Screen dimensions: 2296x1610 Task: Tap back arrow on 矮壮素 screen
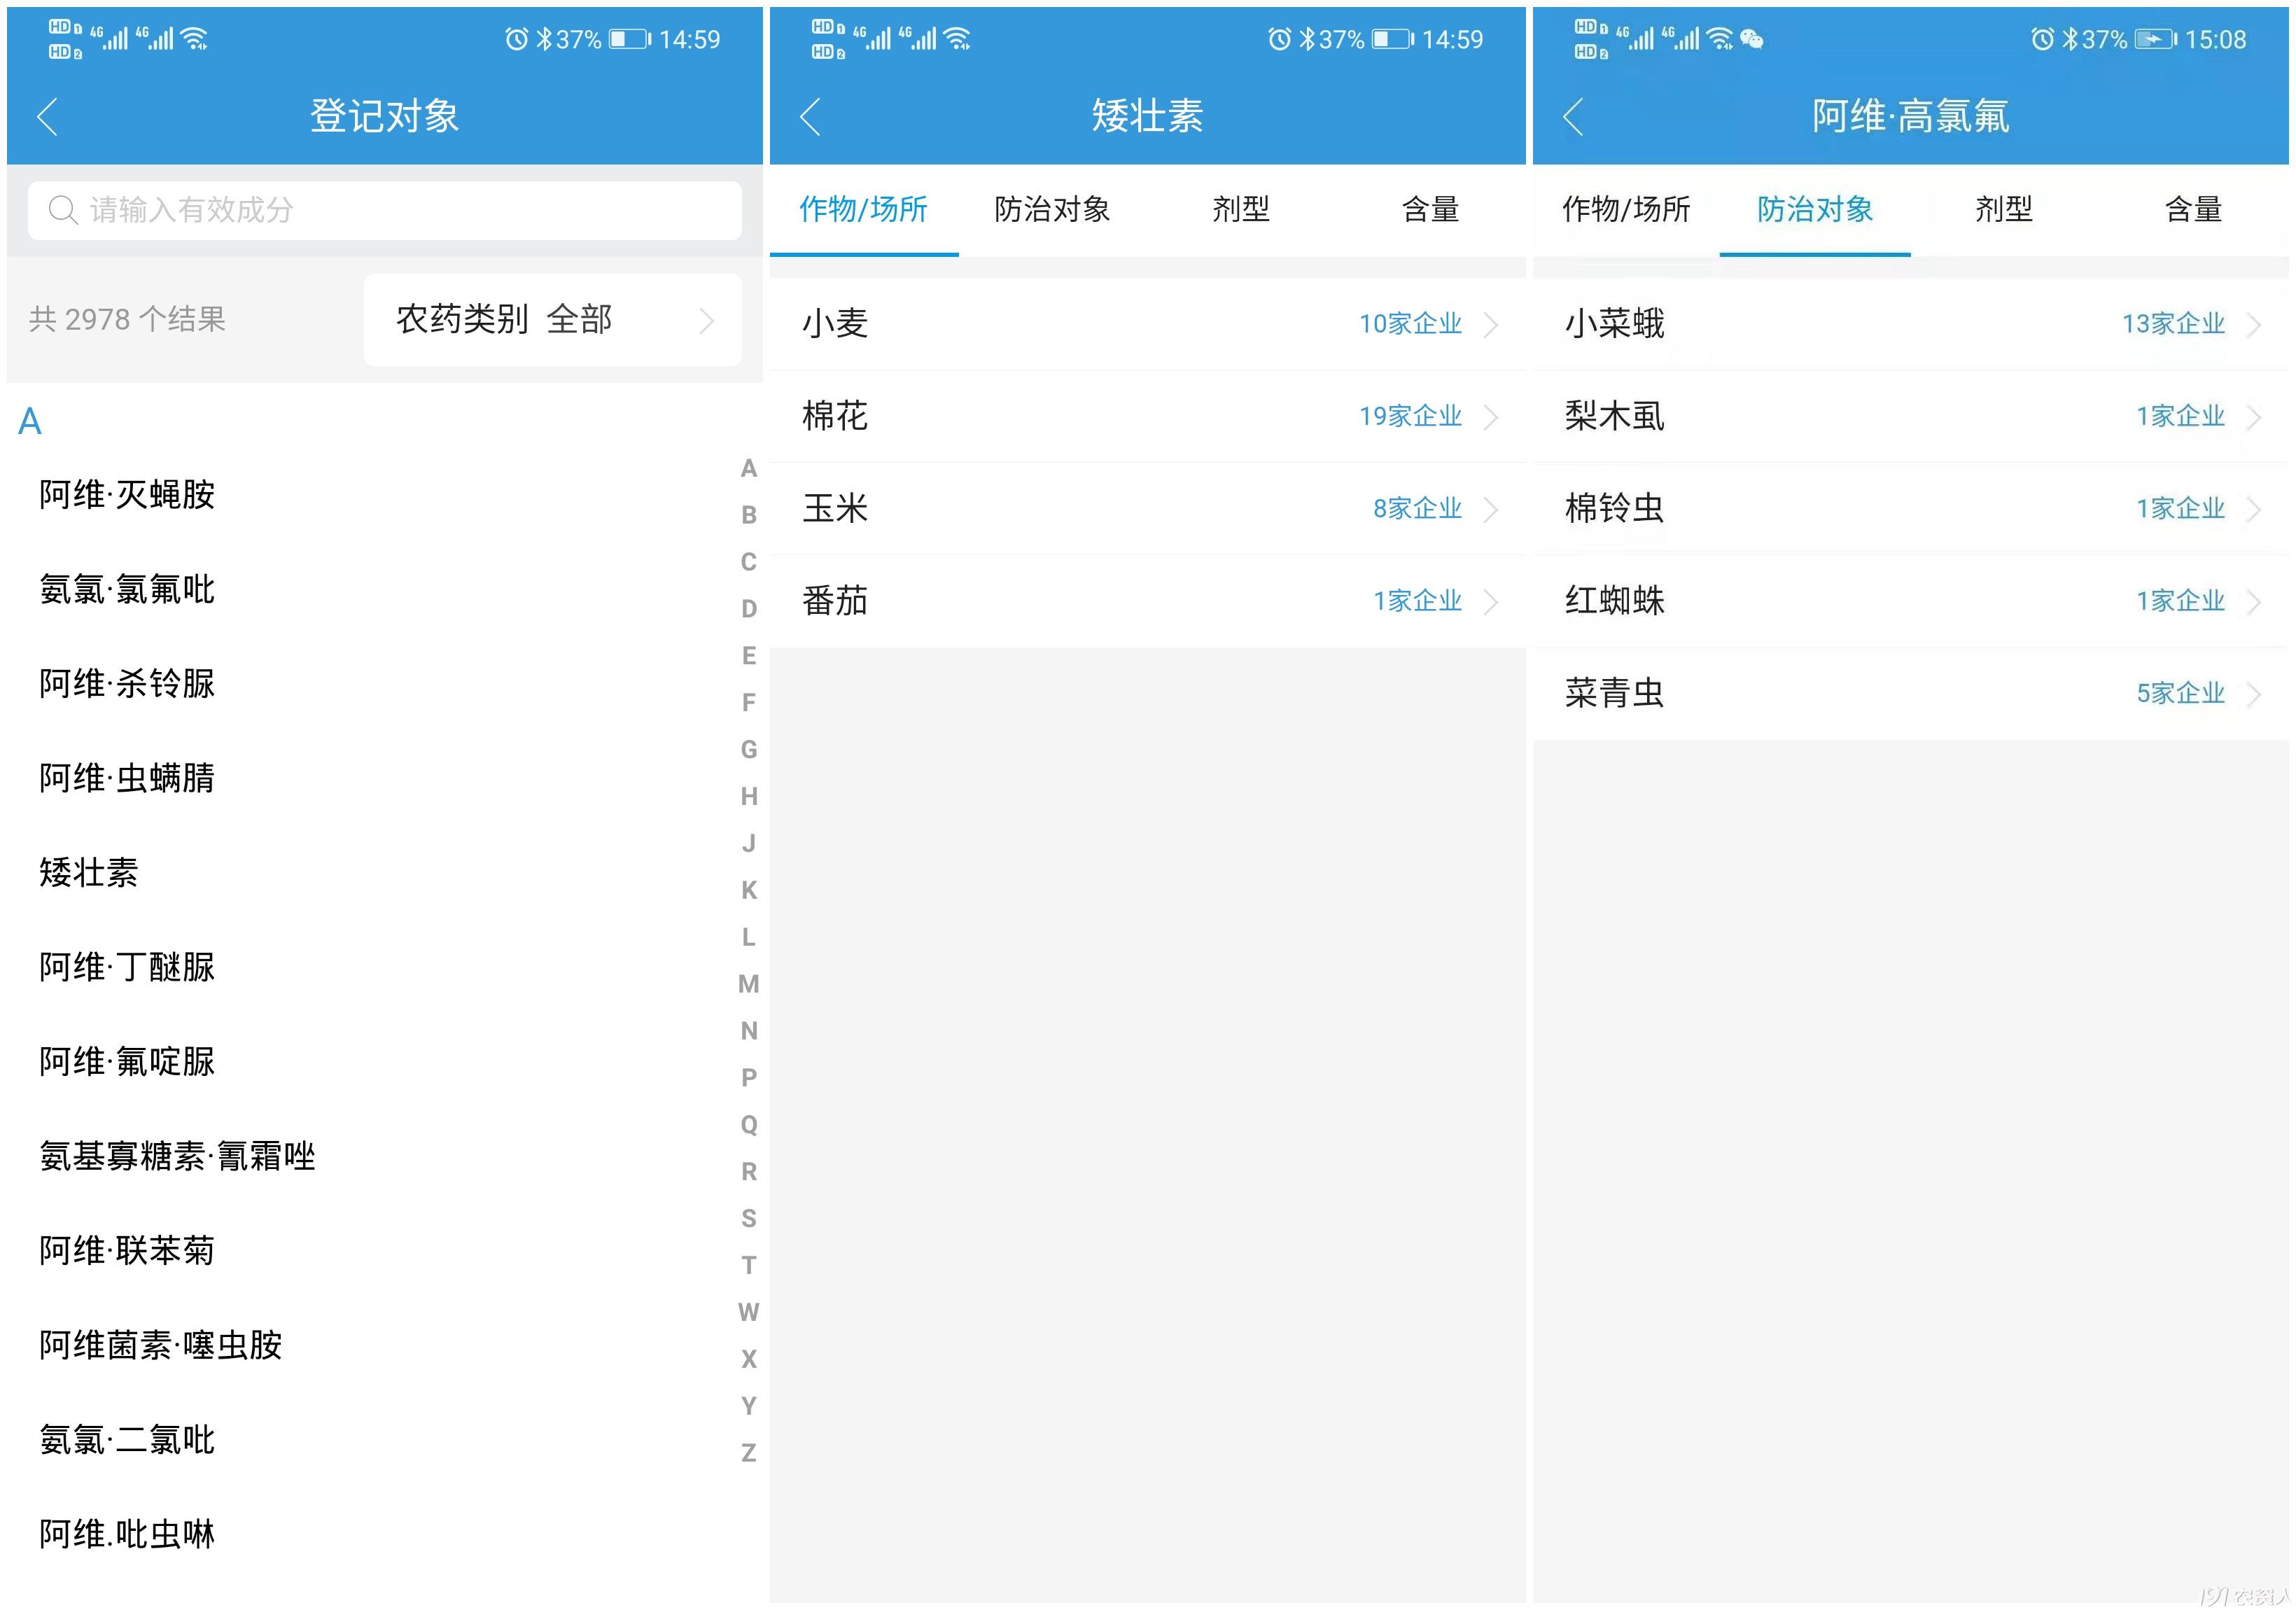[810, 117]
